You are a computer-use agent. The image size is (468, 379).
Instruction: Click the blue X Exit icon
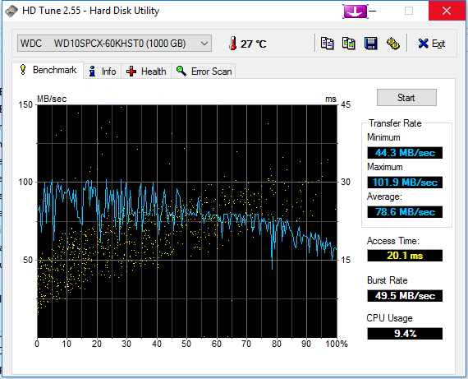(x=423, y=44)
